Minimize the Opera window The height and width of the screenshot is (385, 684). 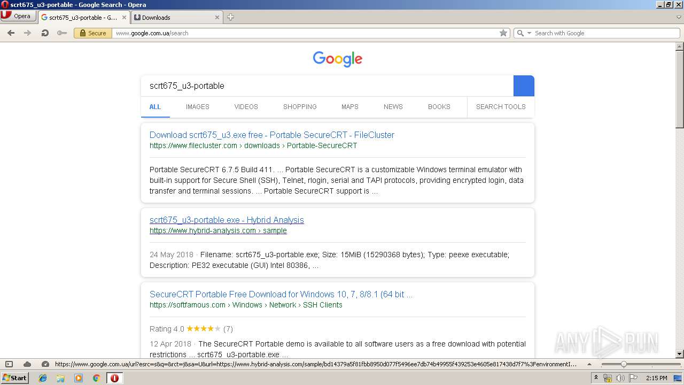[x=660, y=4]
